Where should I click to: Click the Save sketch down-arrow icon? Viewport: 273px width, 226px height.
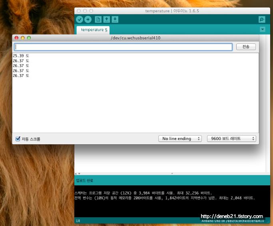click(115, 20)
